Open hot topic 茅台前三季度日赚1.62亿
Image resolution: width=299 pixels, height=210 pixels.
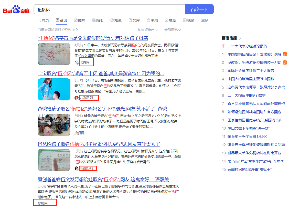point(247,136)
